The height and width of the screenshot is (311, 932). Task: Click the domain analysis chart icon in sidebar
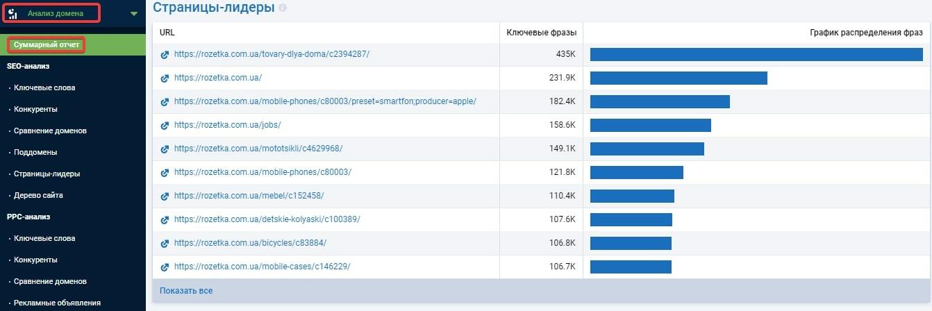[13, 13]
